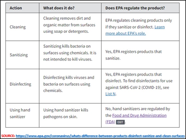Screen dimensions: 186x139
Task: Click the Using hand sanitizer row label
Action: (20, 113)
